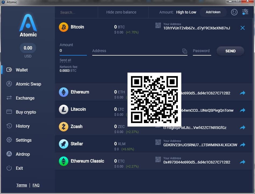The height and width of the screenshot is (194, 255).
Task: Minimize the Atomic window
Action: click(x=230, y=1)
